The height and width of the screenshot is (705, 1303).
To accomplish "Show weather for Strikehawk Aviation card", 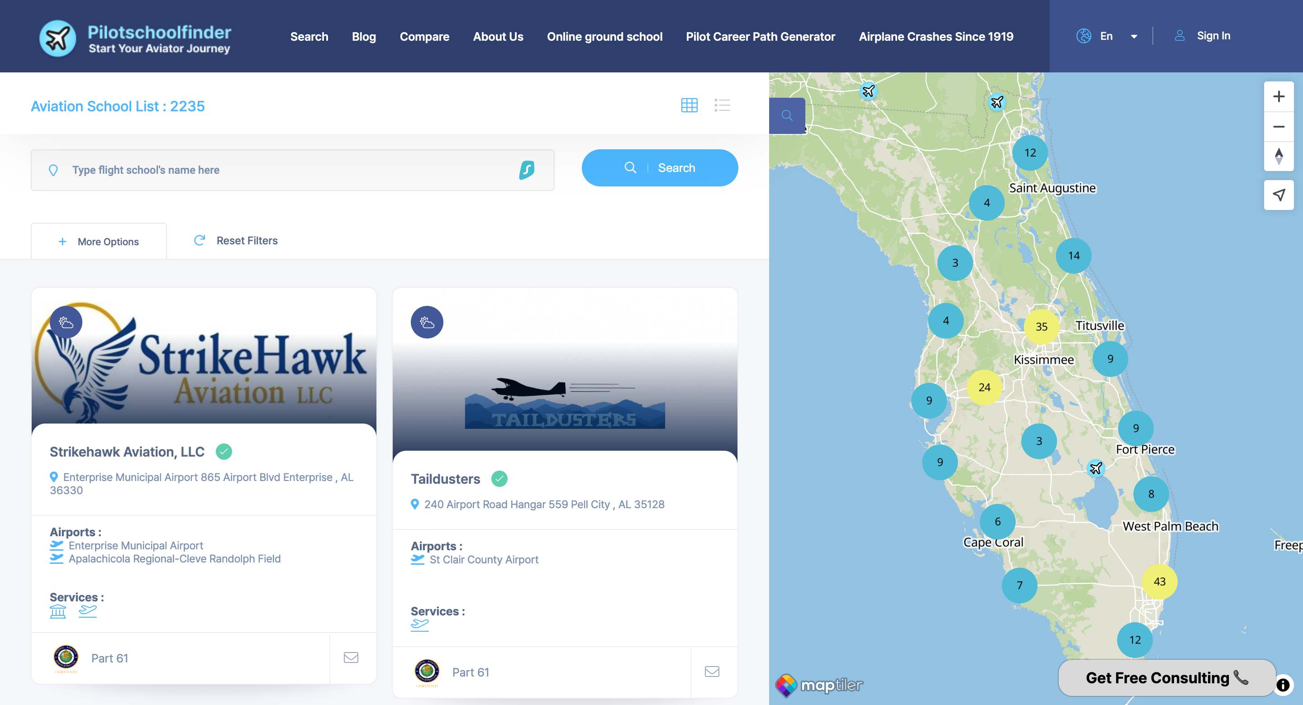I will tap(66, 322).
